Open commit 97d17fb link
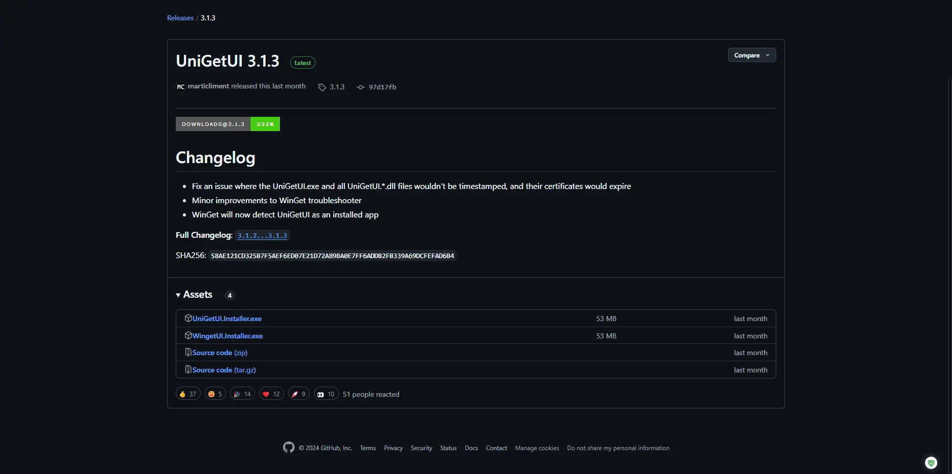 pos(383,87)
